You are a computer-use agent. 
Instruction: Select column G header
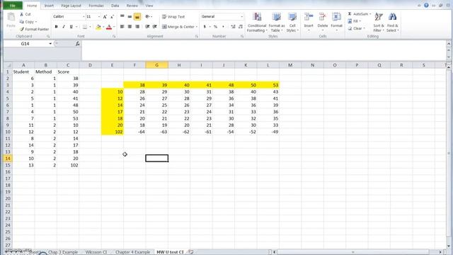click(157, 65)
